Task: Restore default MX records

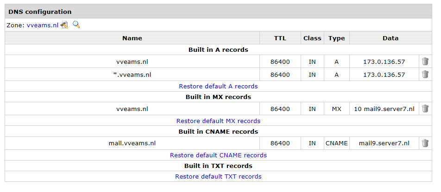Action: coord(218,121)
